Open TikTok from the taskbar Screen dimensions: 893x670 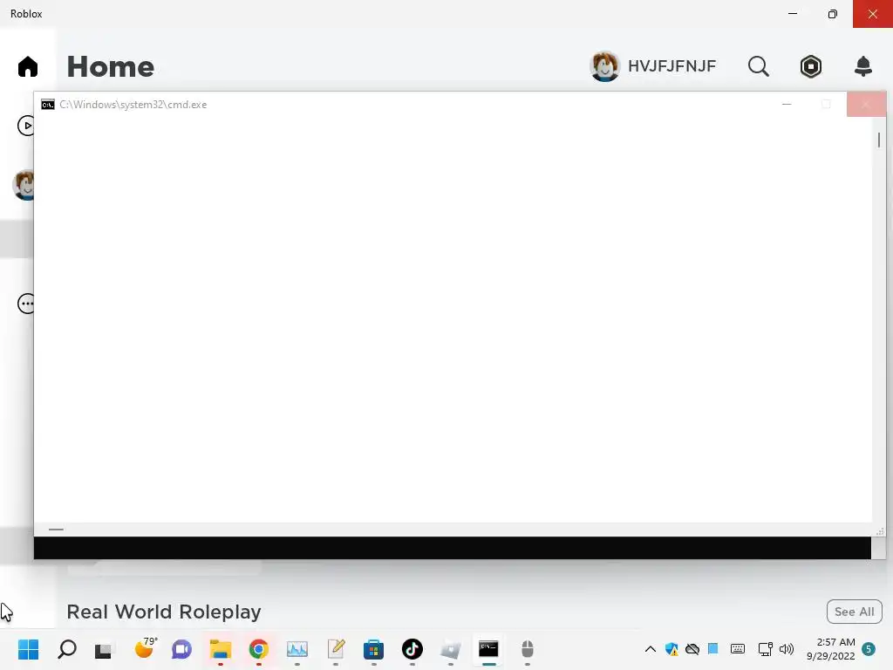click(412, 649)
